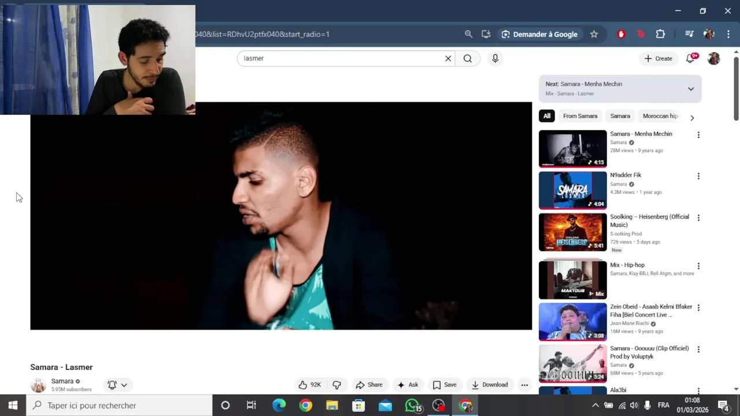Open the Zein Obeid concert thumbnail
The width and height of the screenshot is (740, 416).
573,322
